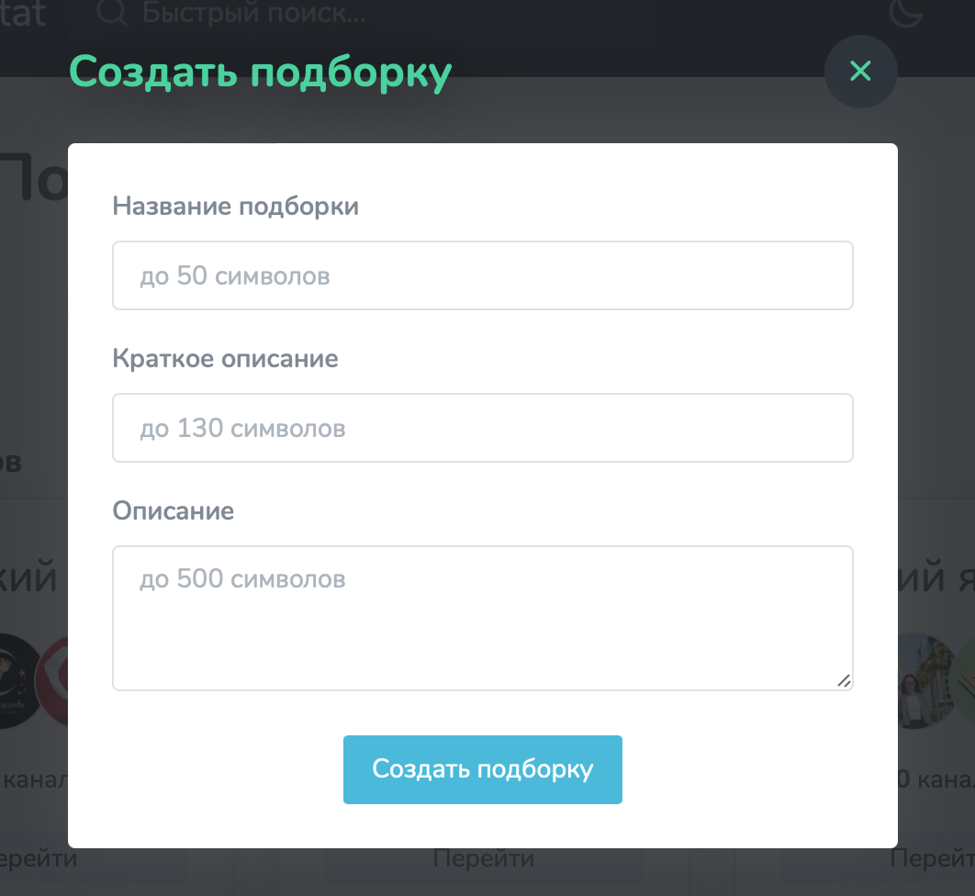Viewport: 975px width, 896px height.
Task: Open the right-edge "Перейти" link
Action: point(932,858)
